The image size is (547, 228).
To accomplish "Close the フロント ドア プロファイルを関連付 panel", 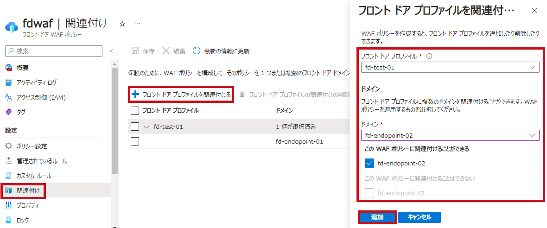I will (x=534, y=11).
